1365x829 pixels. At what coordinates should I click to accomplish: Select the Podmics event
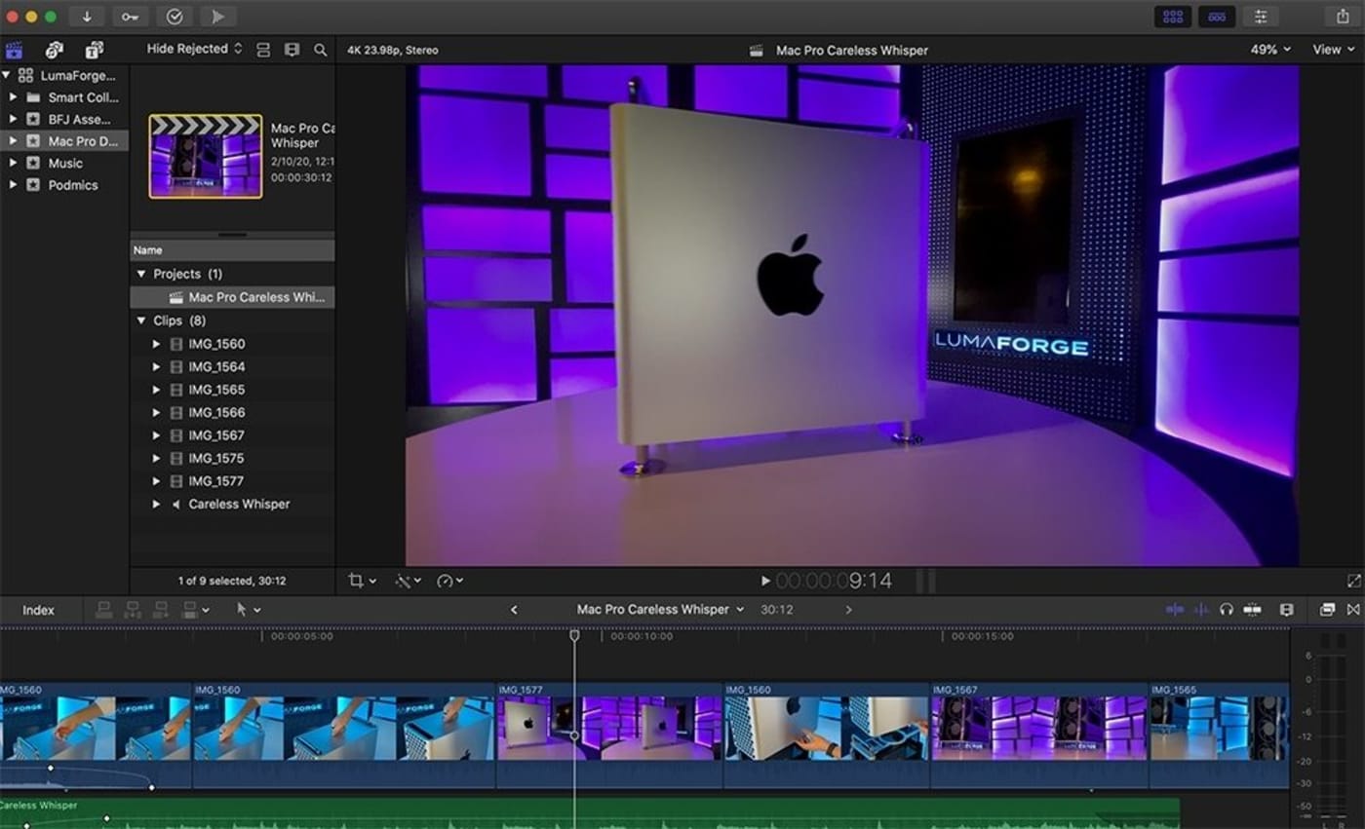(x=64, y=185)
